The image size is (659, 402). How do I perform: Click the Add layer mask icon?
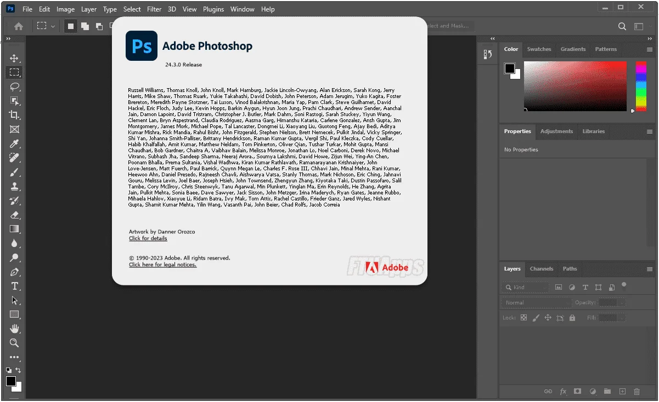pos(577,392)
